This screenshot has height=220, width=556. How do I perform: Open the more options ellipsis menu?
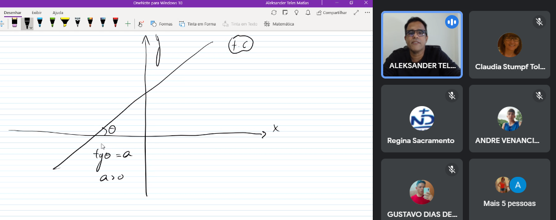[367, 12]
